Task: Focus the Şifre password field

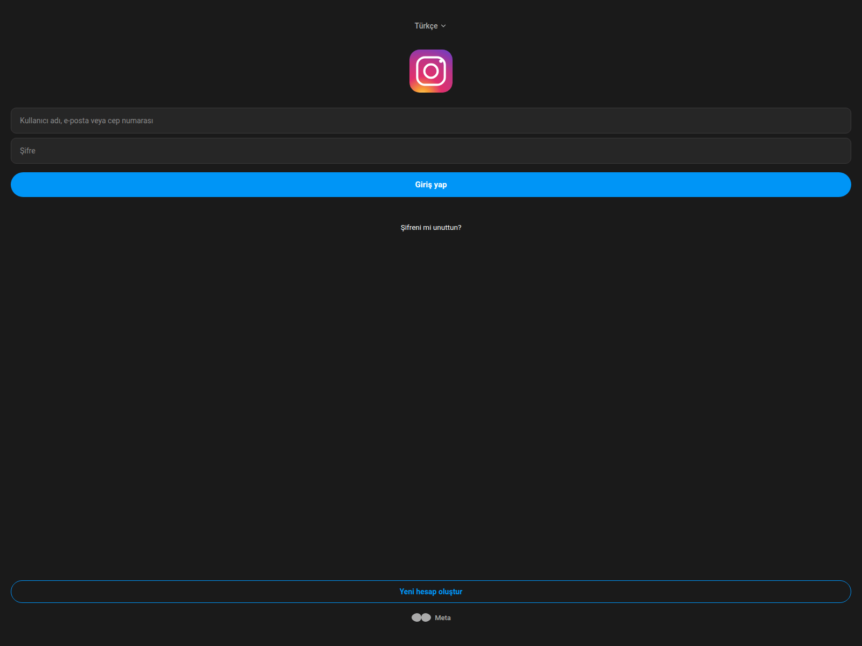Action: (431, 151)
